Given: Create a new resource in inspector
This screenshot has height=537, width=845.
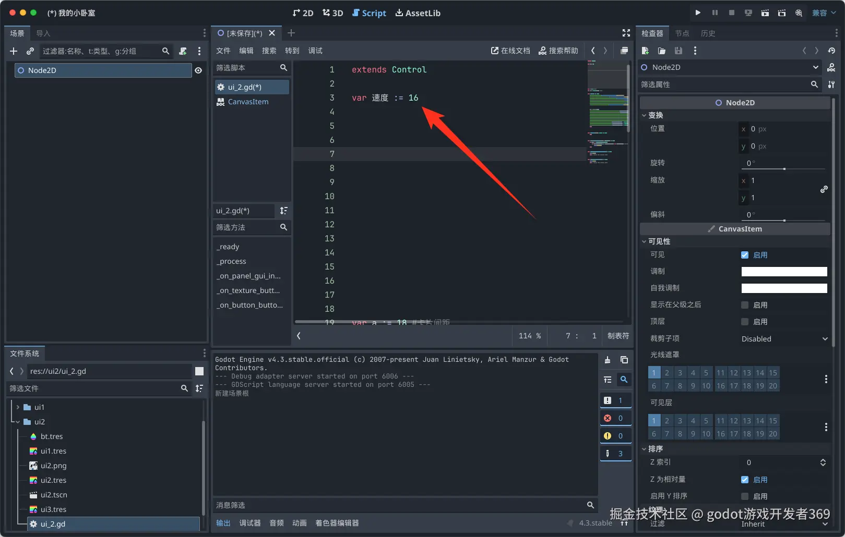Looking at the screenshot, I should click(x=645, y=51).
